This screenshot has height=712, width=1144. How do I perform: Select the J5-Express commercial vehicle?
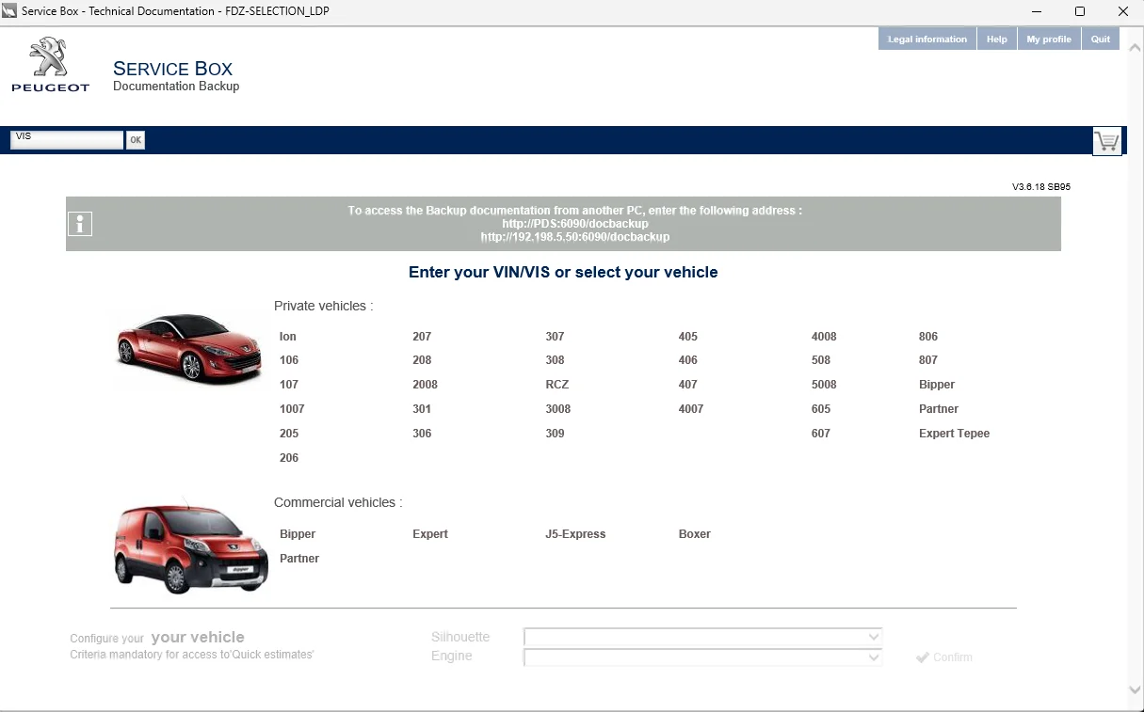pyautogui.click(x=575, y=534)
